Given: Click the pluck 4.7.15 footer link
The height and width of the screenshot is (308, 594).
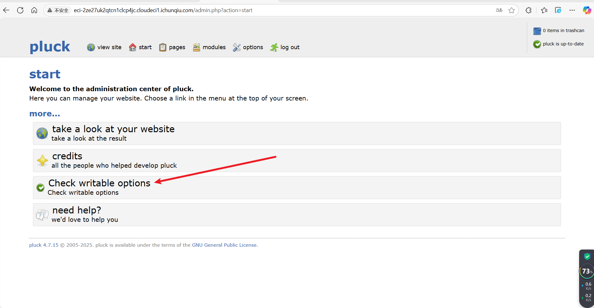Looking at the screenshot, I should [44, 245].
